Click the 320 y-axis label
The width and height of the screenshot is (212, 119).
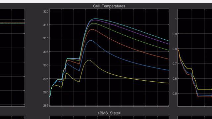pyautogui.click(x=46, y=12)
